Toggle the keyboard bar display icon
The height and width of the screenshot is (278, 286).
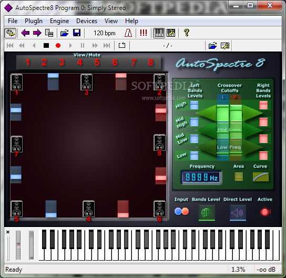(x=159, y=33)
